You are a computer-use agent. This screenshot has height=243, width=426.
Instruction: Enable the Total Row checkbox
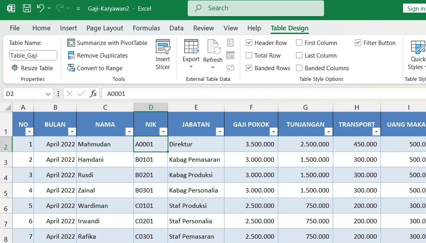(249, 55)
